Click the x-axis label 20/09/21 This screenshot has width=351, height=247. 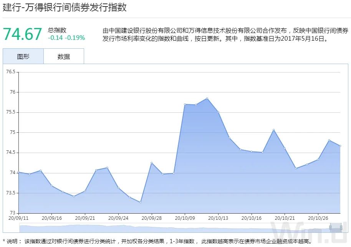tap(85, 218)
